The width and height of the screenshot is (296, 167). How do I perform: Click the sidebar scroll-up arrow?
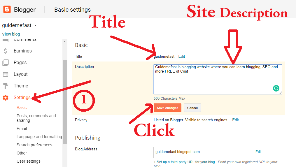click(x=65, y=42)
